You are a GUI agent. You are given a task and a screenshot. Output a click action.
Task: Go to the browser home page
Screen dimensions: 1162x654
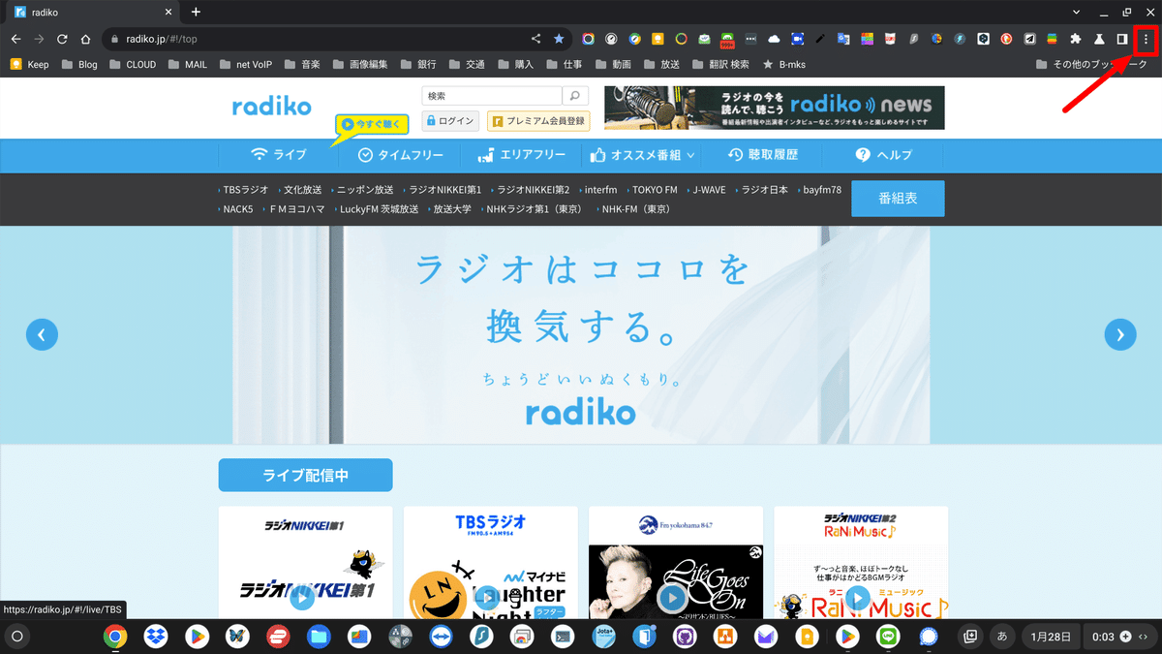tap(85, 39)
